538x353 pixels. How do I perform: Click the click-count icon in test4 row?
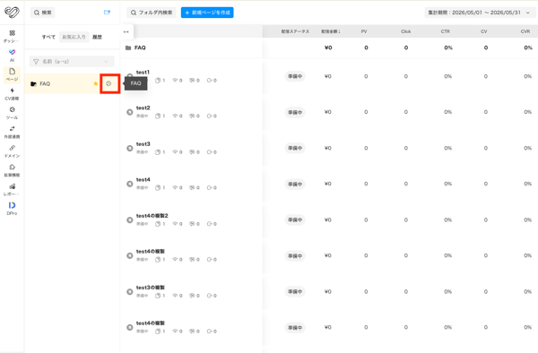click(192, 188)
